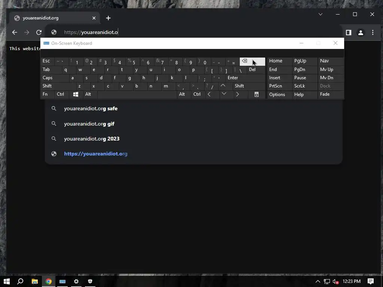Click the Windows logo key on keyboard
Viewport: 383px width, 287px height.
[76, 95]
